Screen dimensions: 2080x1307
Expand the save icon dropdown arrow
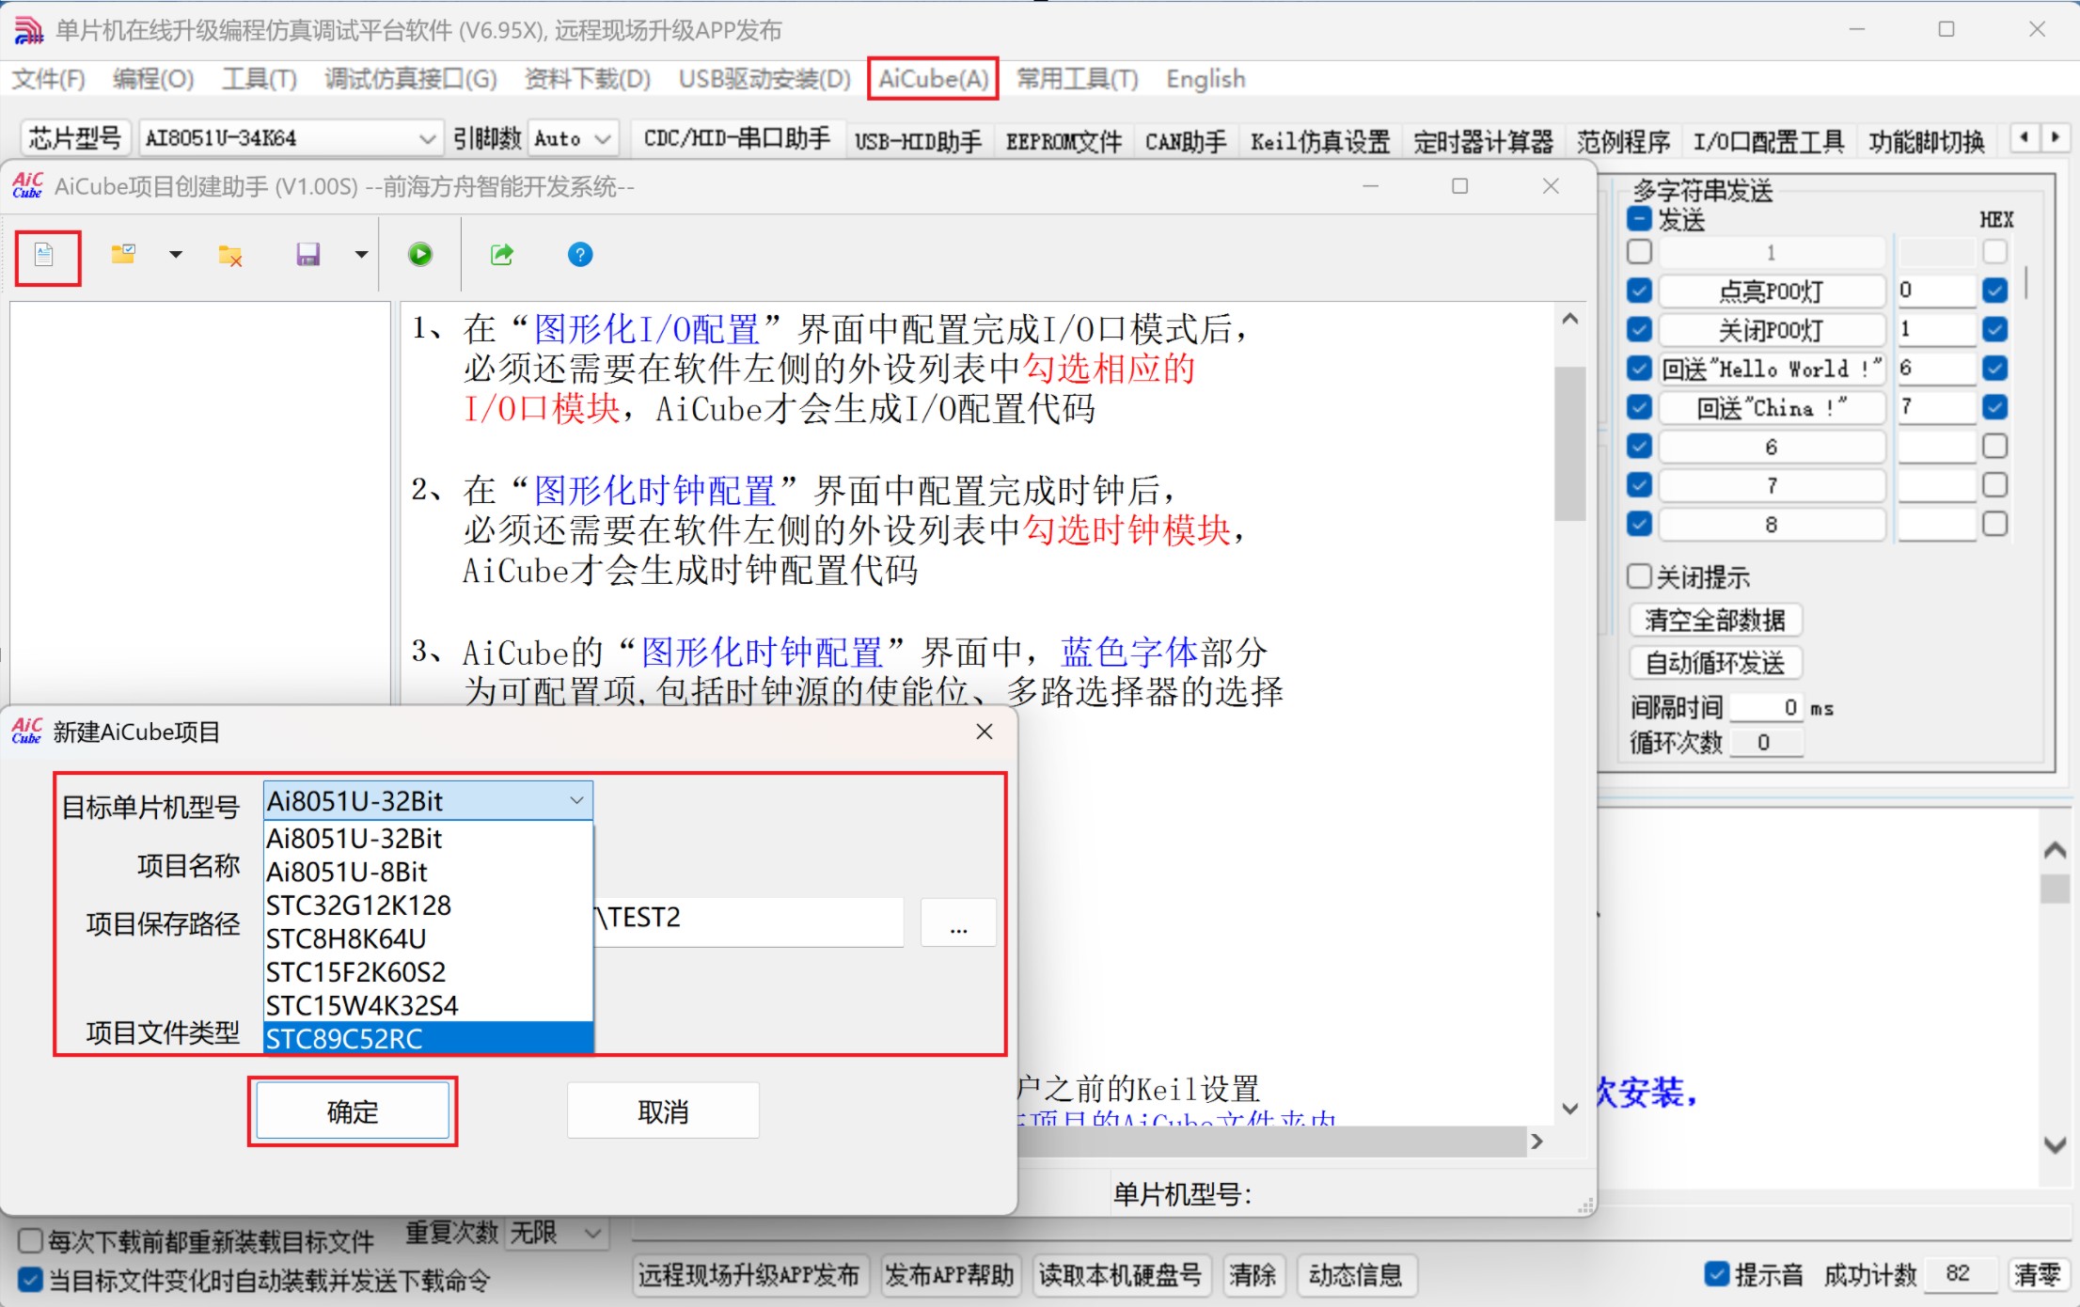point(361,255)
